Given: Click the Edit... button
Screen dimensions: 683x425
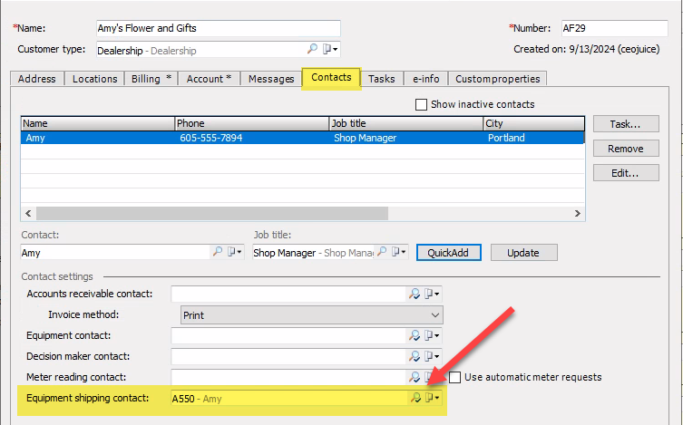Looking at the screenshot, I should pos(626,173).
